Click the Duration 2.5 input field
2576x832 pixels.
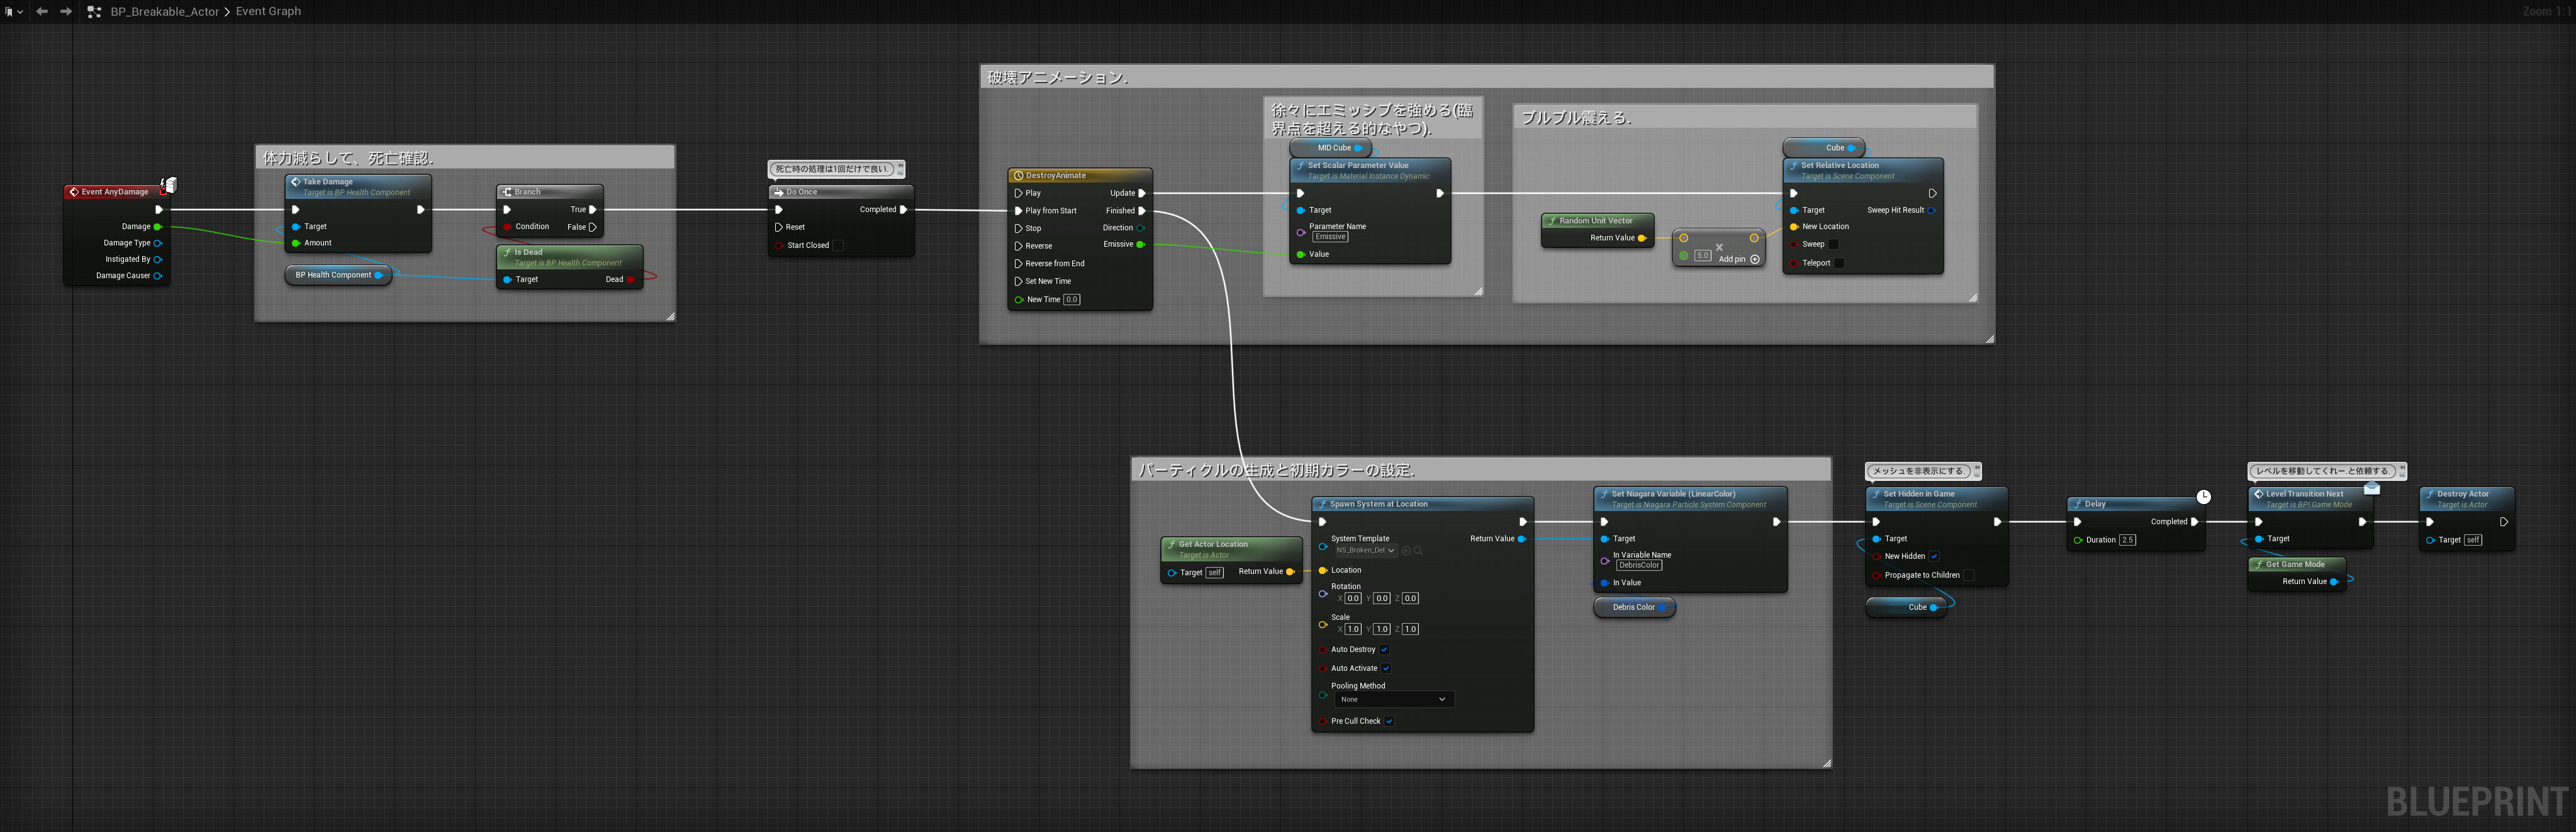(x=2127, y=540)
